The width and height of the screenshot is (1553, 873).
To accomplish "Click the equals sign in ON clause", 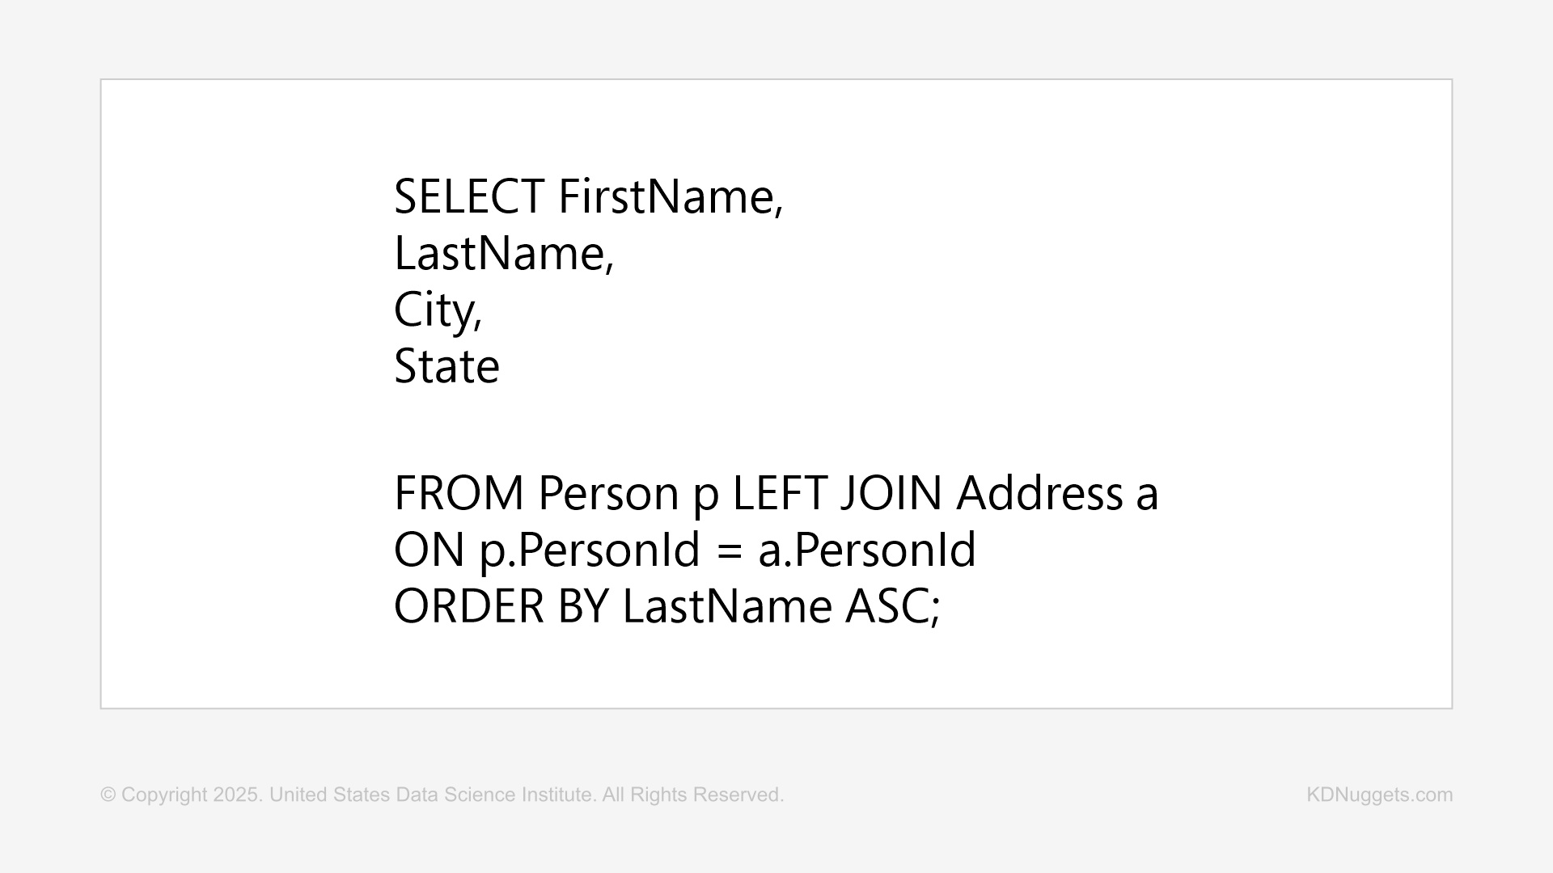I will coord(729,552).
